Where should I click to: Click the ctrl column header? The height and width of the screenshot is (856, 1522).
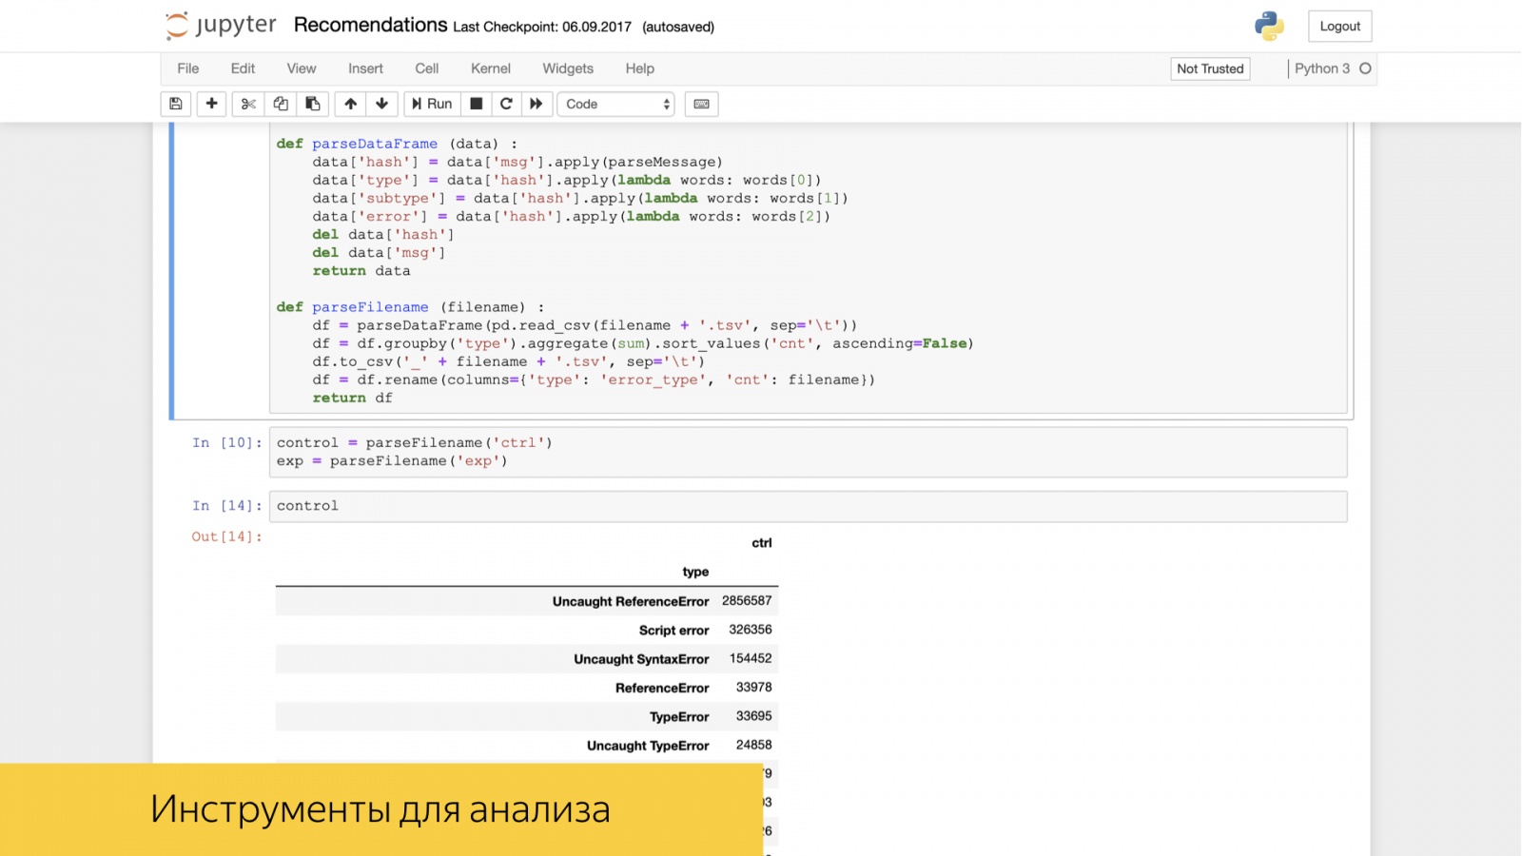[x=762, y=543]
